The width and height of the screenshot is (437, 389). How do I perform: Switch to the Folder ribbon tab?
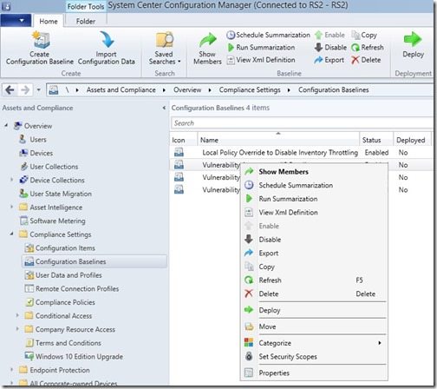pos(86,22)
